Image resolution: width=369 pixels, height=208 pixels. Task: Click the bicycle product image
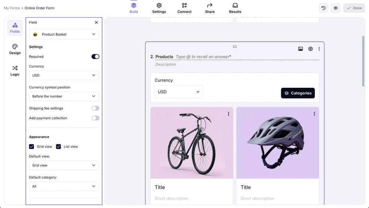click(192, 143)
